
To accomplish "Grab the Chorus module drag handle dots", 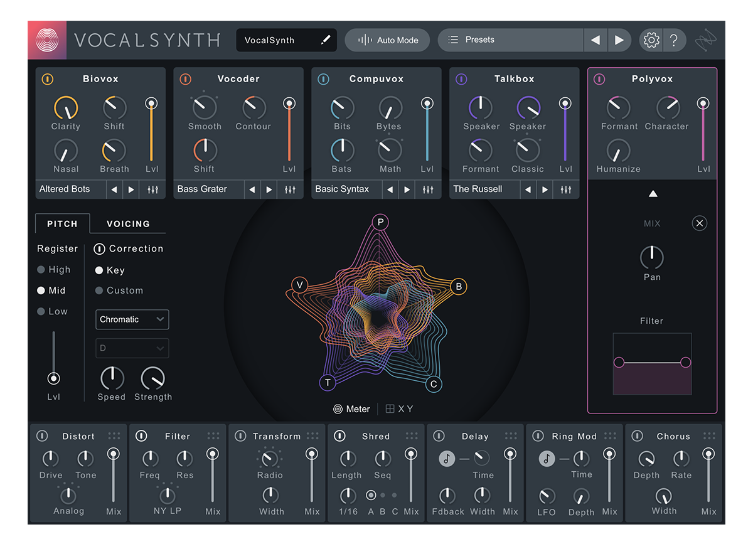I will [709, 435].
